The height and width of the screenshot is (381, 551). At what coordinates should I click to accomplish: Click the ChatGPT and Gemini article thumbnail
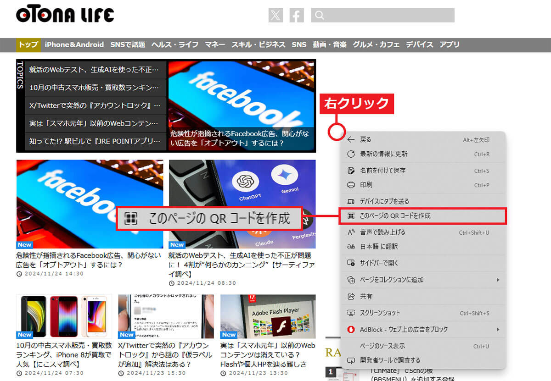(242, 204)
